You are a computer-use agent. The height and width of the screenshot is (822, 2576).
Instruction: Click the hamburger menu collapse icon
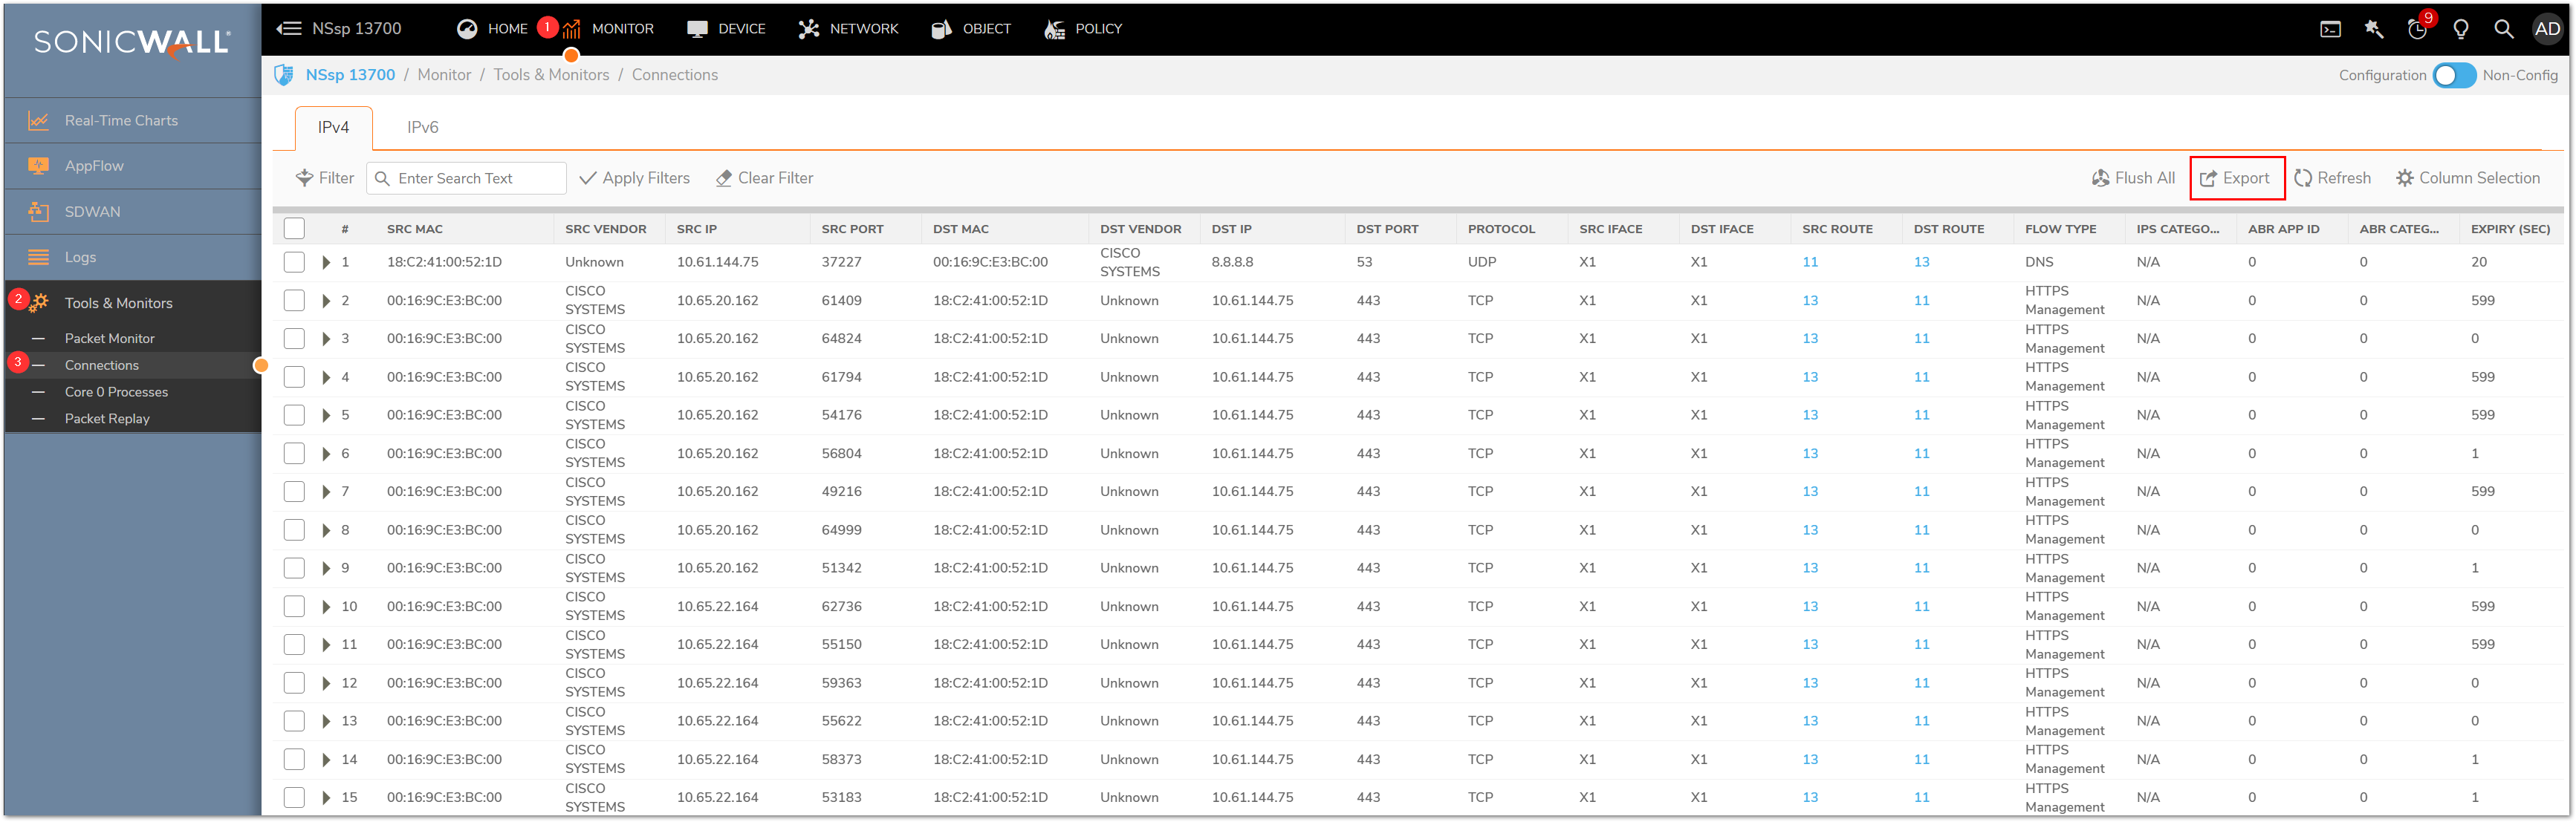(x=289, y=28)
